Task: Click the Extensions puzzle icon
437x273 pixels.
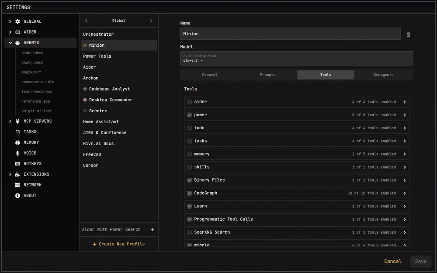Action: [x=17, y=174]
